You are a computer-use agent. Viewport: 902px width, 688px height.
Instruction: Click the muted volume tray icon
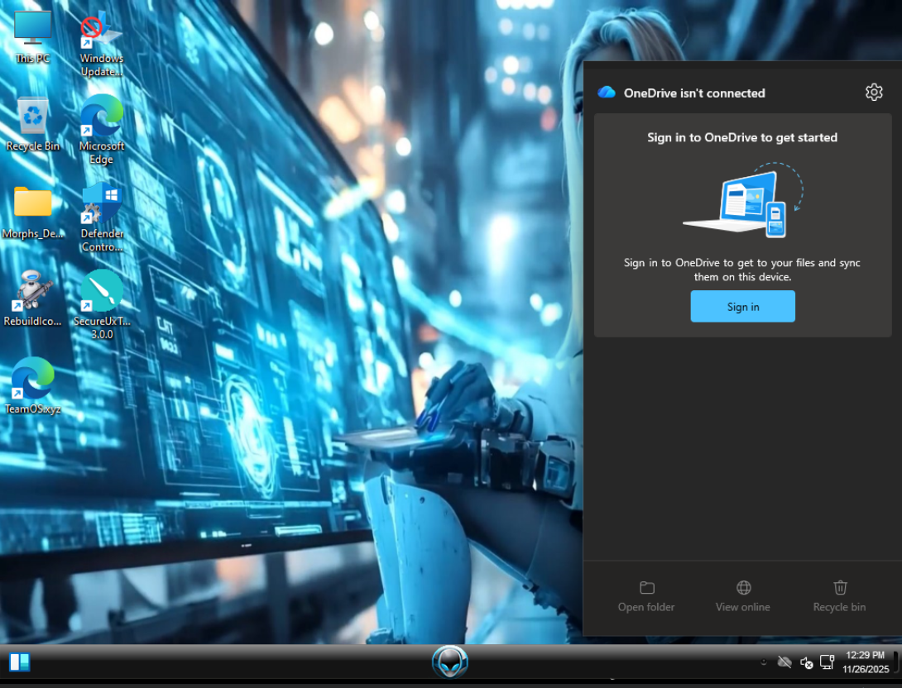(806, 662)
